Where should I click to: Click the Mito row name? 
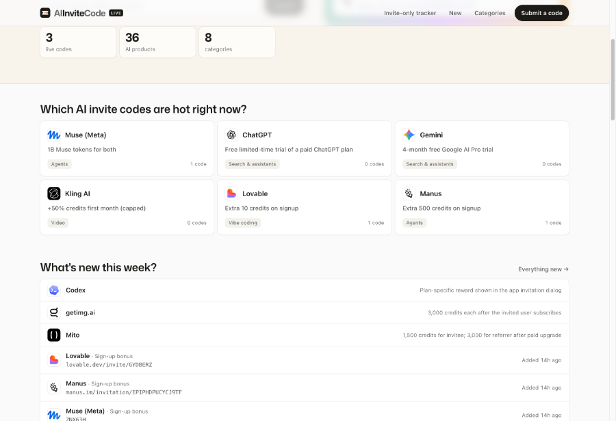pyautogui.click(x=73, y=335)
